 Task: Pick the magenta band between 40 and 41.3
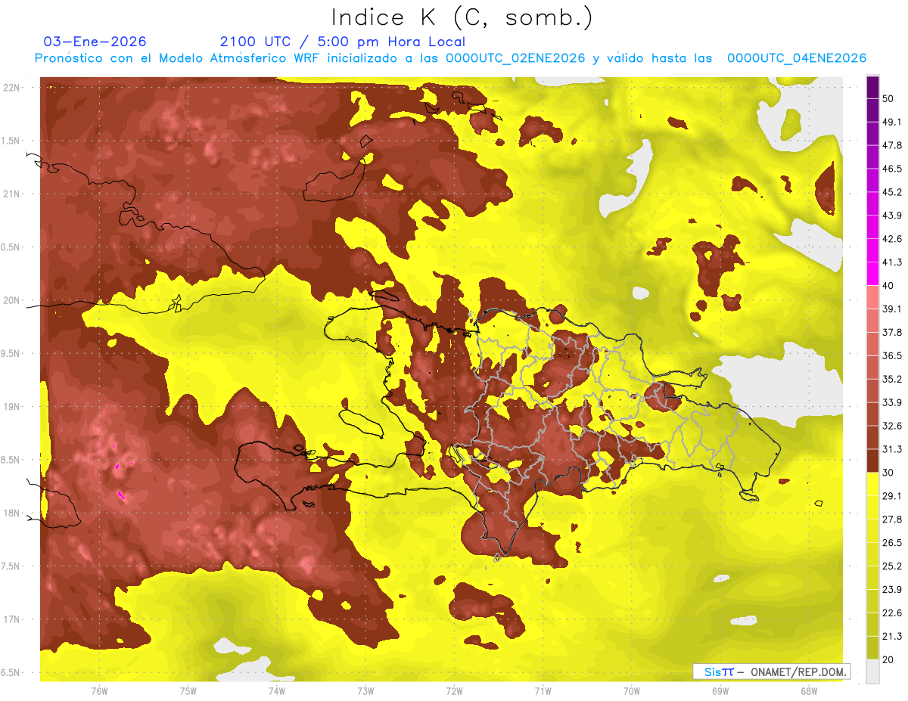coord(872,274)
